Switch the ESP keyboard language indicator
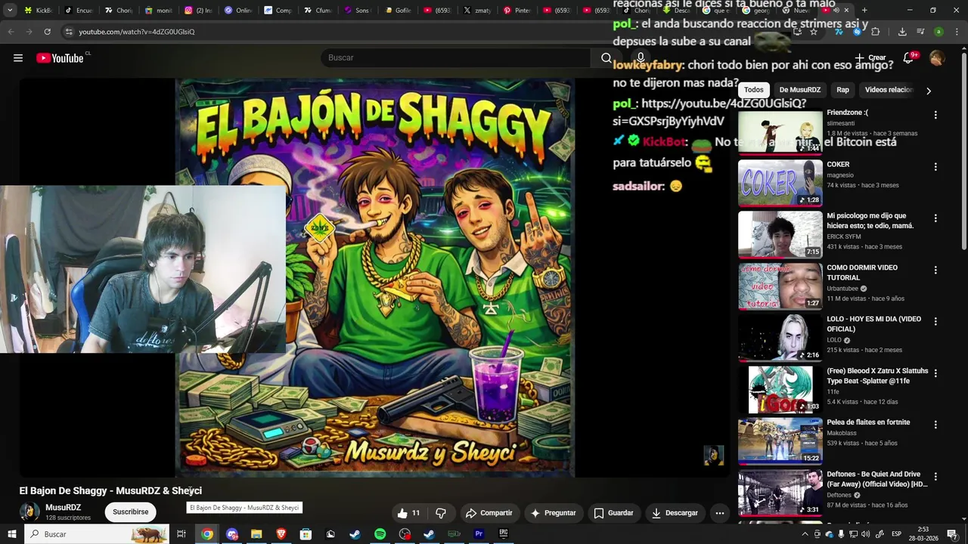968x544 pixels. [896, 534]
